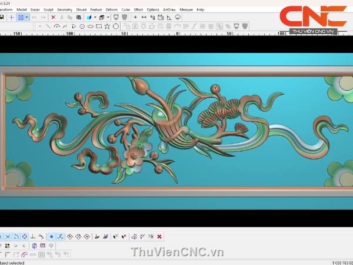The width and height of the screenshot is (353, 265).
Task: Select the straight line drawing tool
Action: [x=48, y=26]
